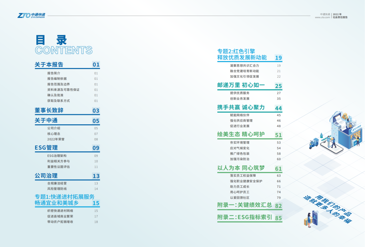Select the ESG治理架构 entry
Screen dimensions: 365x247
[57, 156]
